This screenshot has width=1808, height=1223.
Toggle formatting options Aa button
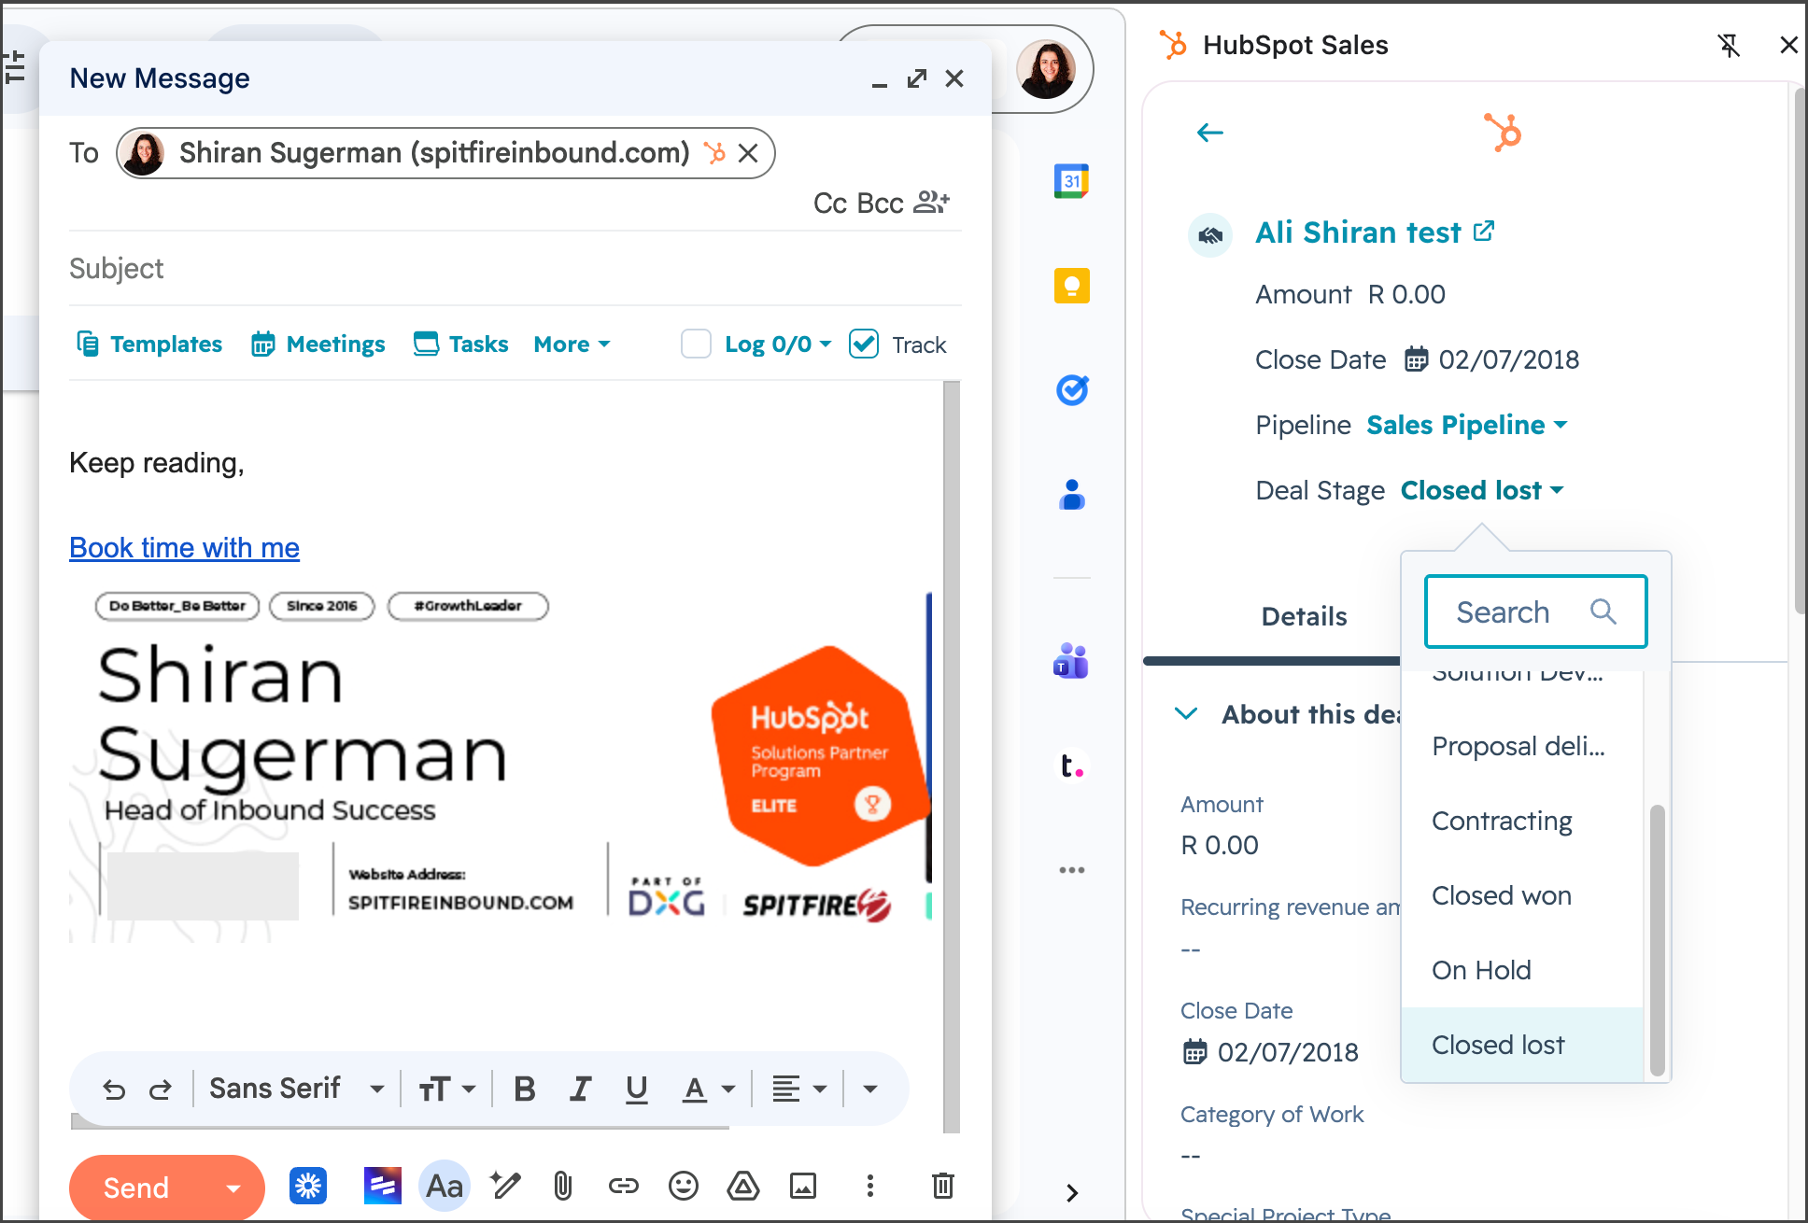[x=444, y=1187]
